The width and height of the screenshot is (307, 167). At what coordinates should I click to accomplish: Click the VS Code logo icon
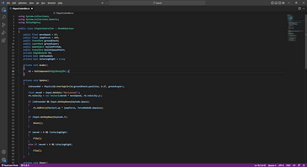[3, 3]
